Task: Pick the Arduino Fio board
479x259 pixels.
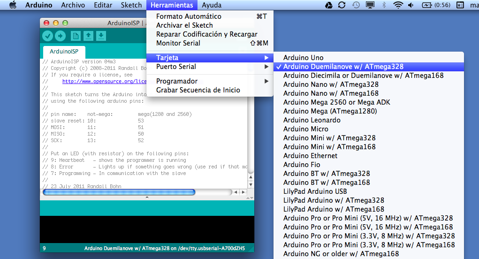Action: 369,165
